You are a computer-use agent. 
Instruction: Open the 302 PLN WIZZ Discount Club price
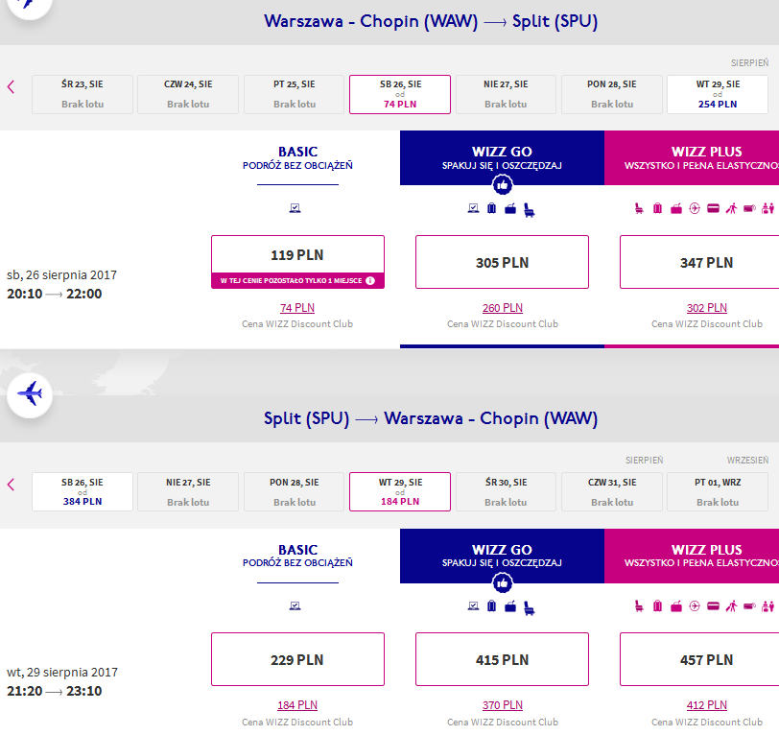(x=706, y=308)
